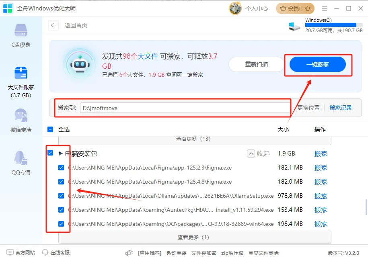Screen dimensions: 368x260
Task: Click 搬家 for the 198.4 MB QQ package
Action: tap(321, 224)
